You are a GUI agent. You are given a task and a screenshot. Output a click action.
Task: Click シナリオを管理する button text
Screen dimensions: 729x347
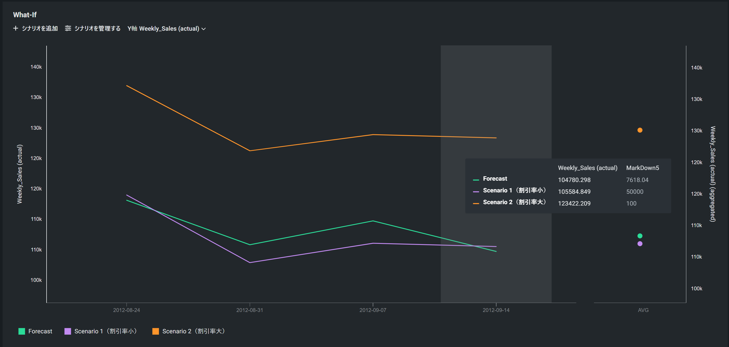coord(97,28)
